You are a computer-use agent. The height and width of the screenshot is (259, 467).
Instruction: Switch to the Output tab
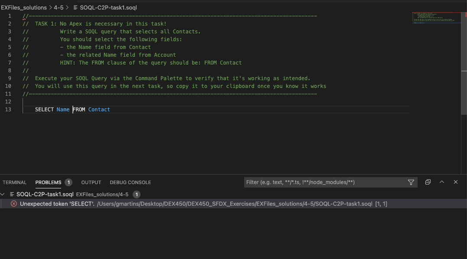(91, 182)
